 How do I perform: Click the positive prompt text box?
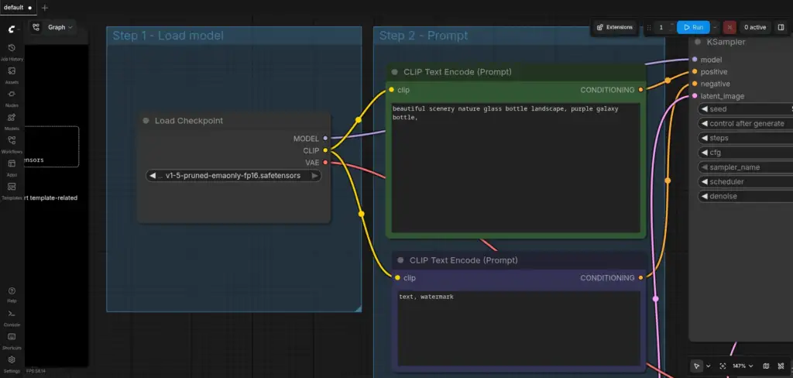coord(516,167)
